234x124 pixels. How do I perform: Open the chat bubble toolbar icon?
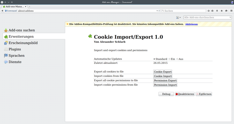pos(226,11)
